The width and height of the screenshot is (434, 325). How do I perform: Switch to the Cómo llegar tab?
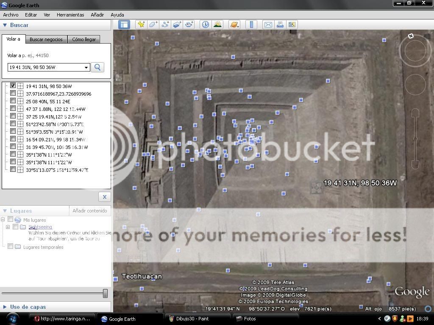(84, 39)
